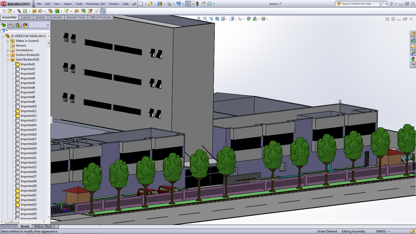416x234 pixels.
Task: Open the PropertyManager tab
Action: 11,25
